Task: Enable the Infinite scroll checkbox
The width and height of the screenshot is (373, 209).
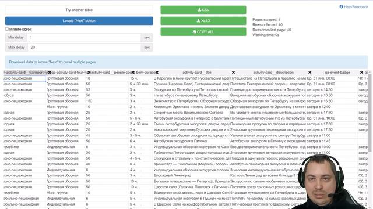Action: 6,29
